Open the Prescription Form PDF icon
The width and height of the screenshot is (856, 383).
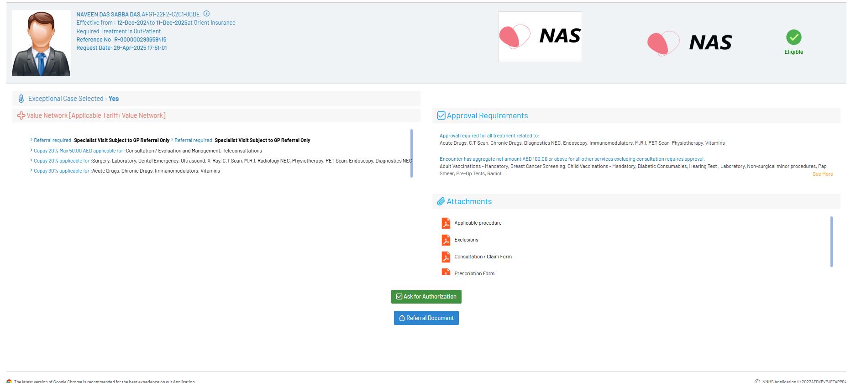tap(446, 272)
